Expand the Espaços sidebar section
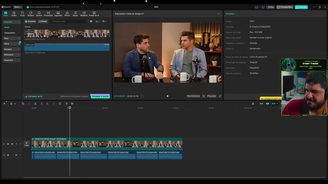 (x=12, y=49)
